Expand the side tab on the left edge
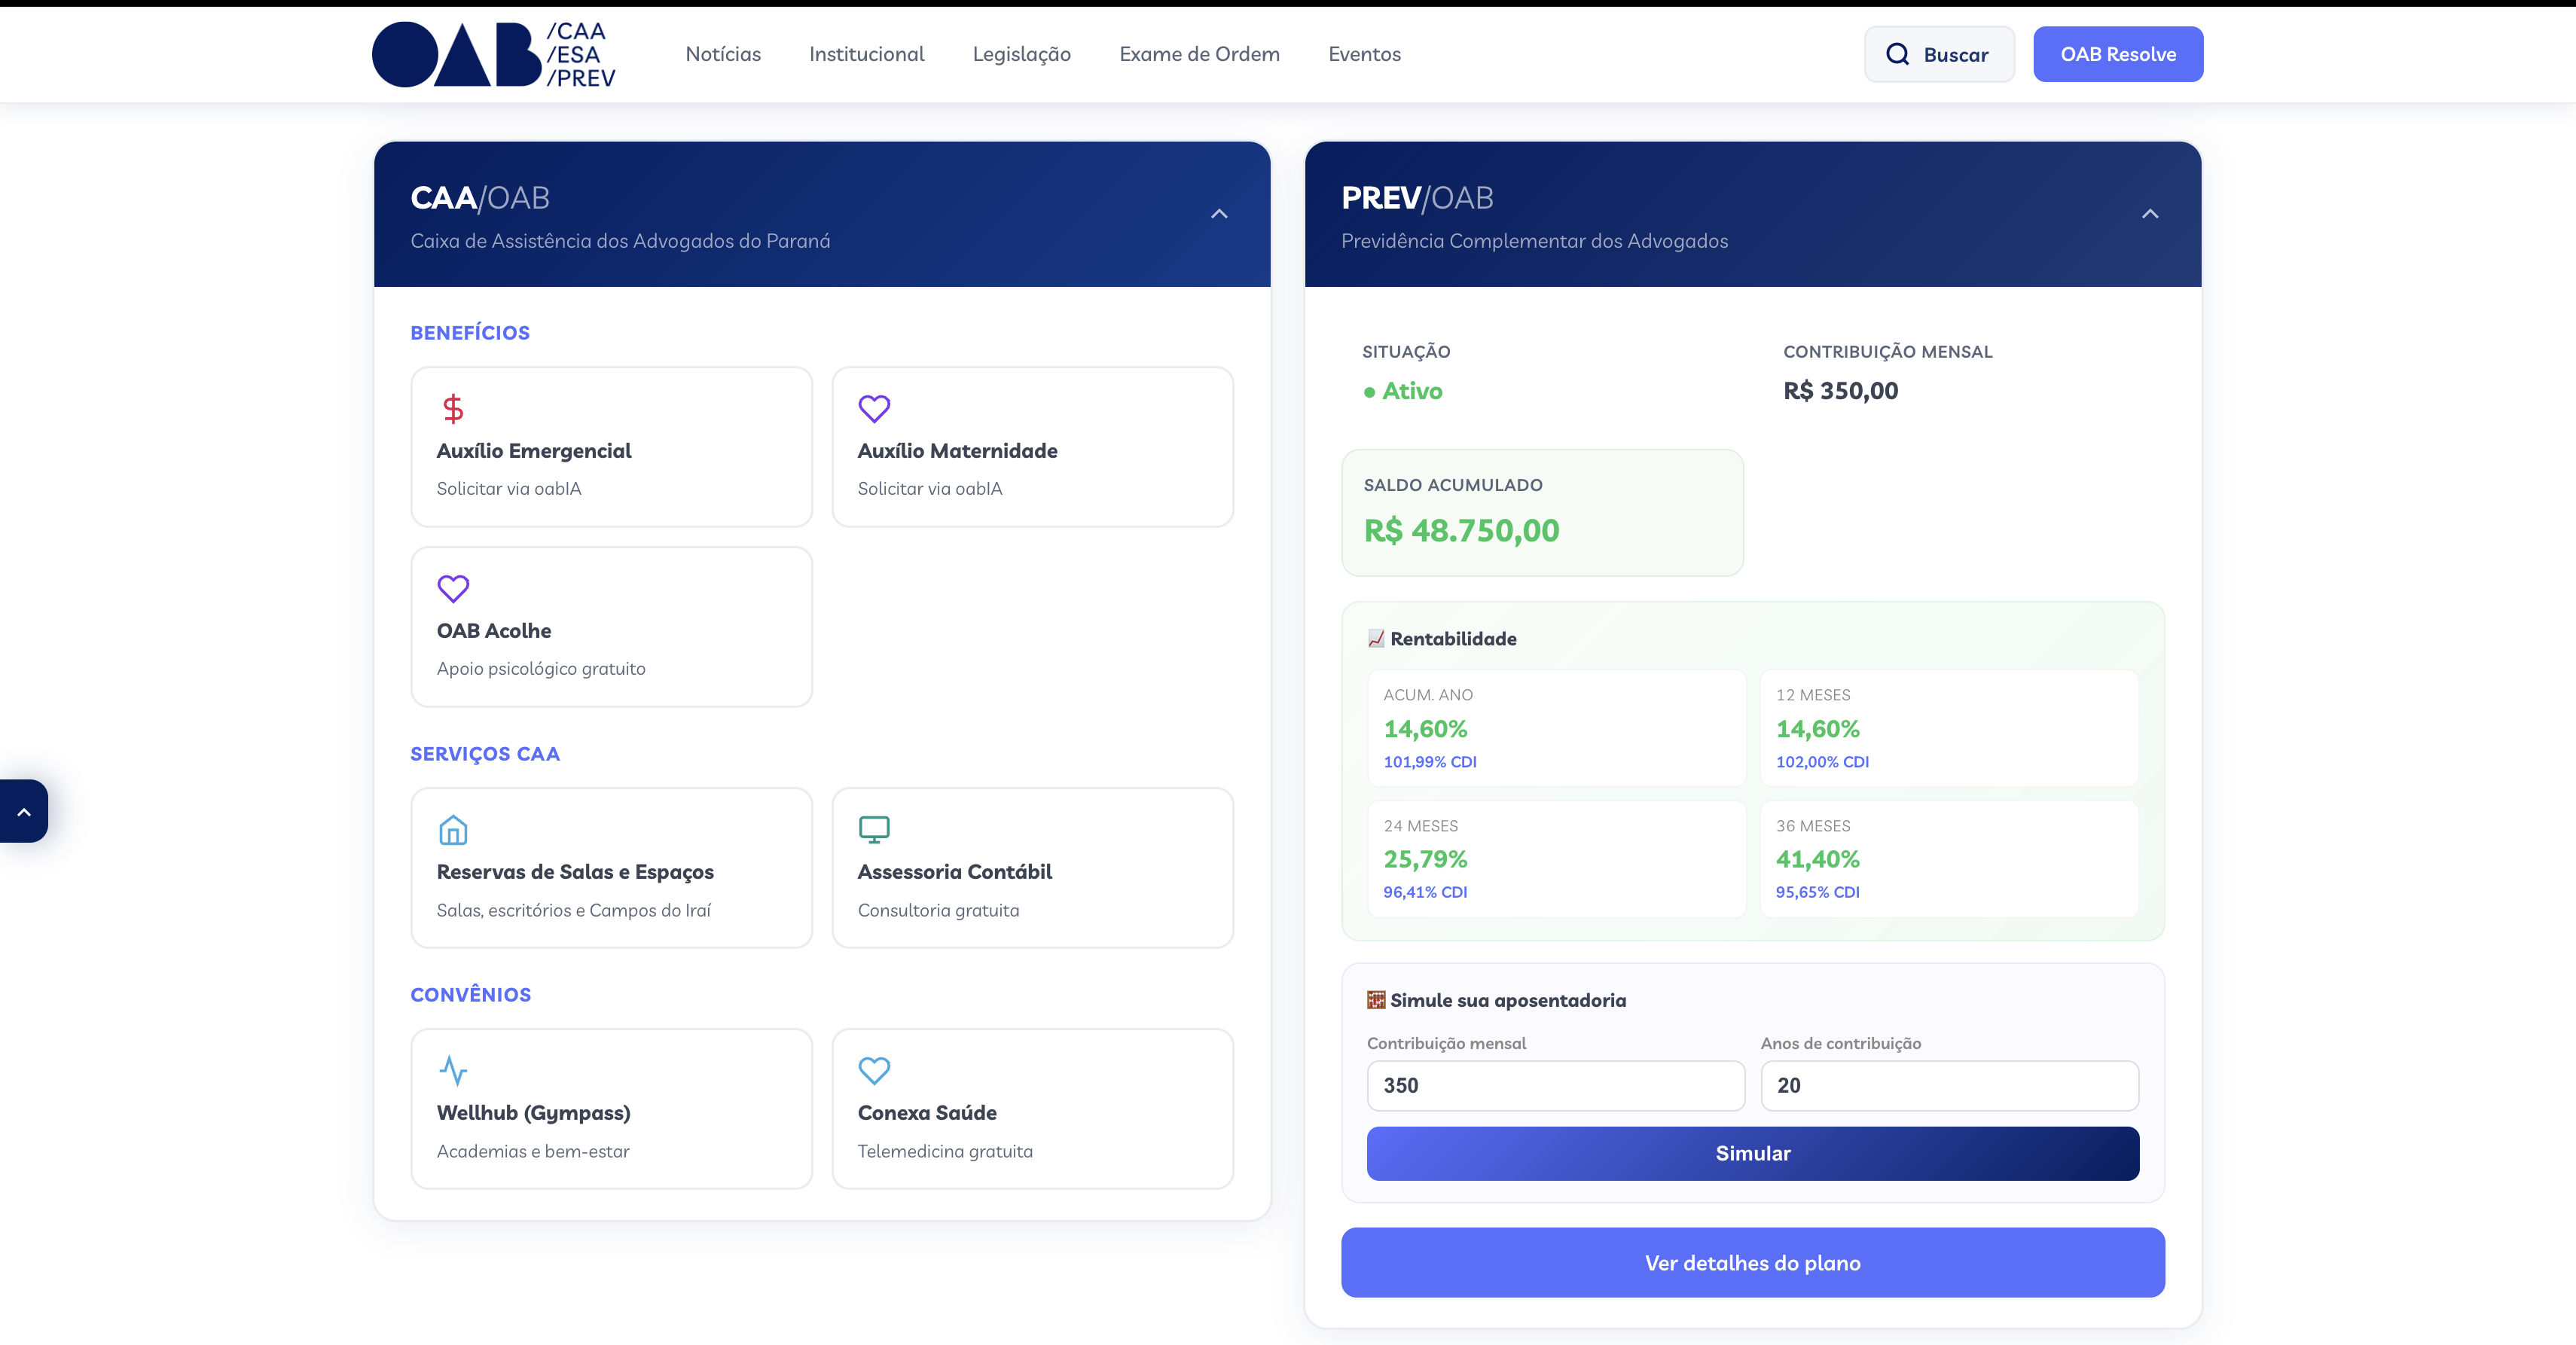Viewport: 2576px width, 1345px height. point(24,812)
